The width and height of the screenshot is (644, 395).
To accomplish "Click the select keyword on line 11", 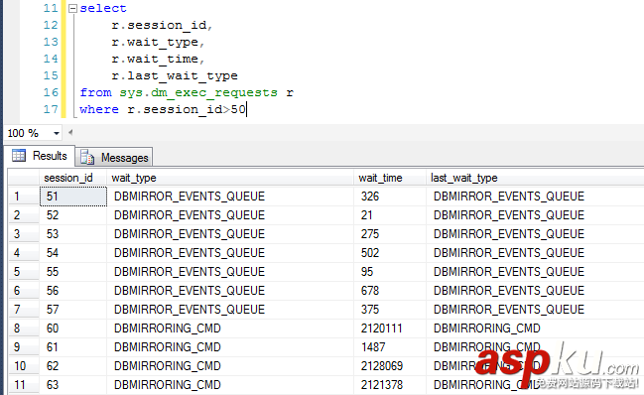I will click(x=103, y=8).
